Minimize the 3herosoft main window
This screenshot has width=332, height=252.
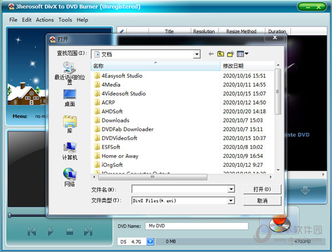[x=308, y=7]
